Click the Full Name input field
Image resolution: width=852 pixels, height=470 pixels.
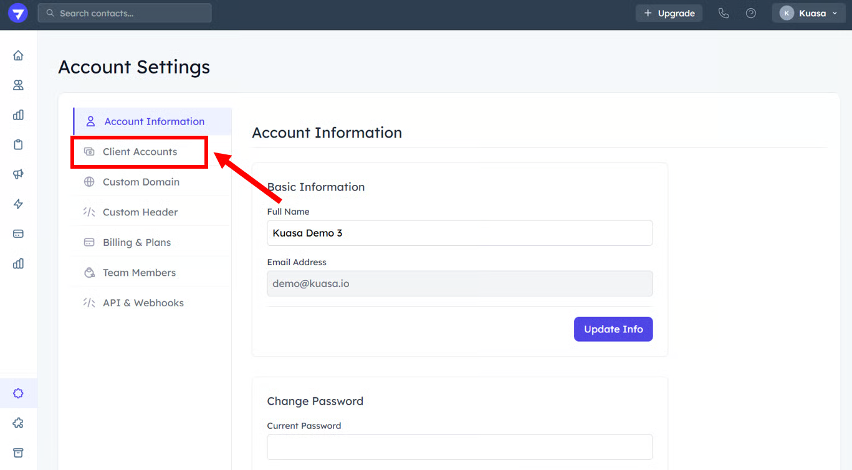click(x=459, y=233)
